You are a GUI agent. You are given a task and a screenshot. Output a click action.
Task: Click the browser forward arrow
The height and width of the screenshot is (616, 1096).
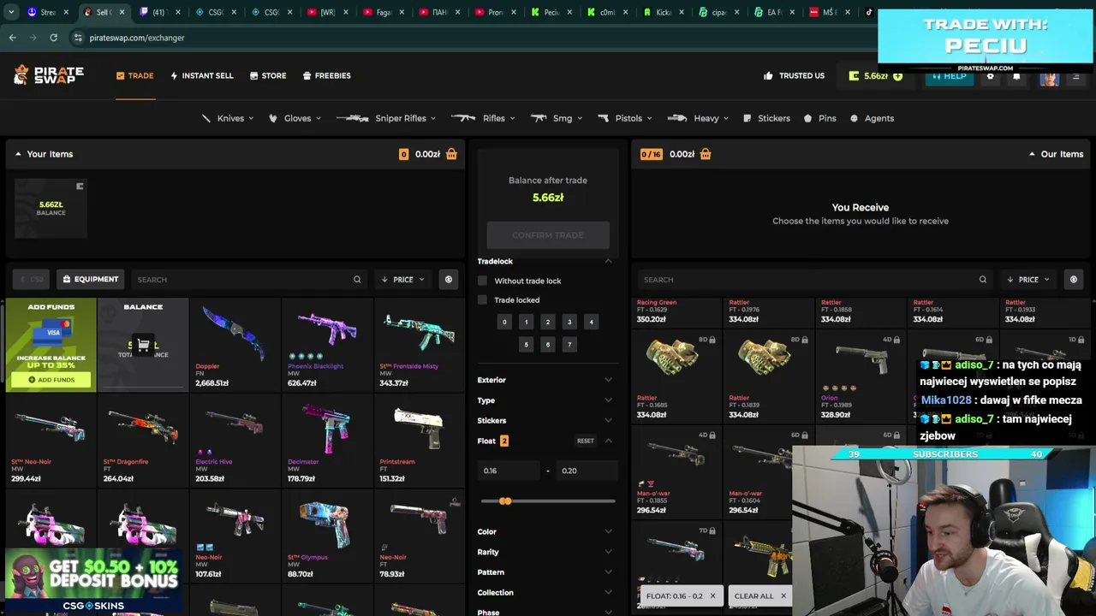point(33,38)
